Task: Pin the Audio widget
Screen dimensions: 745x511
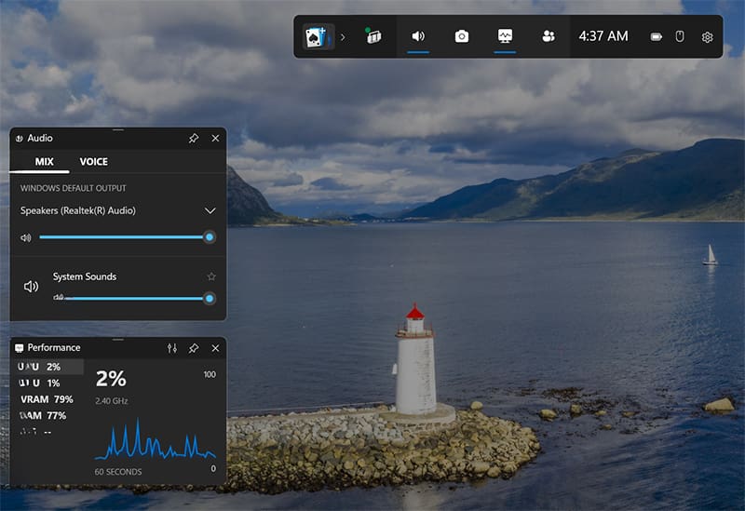Action: pos(194,138)
